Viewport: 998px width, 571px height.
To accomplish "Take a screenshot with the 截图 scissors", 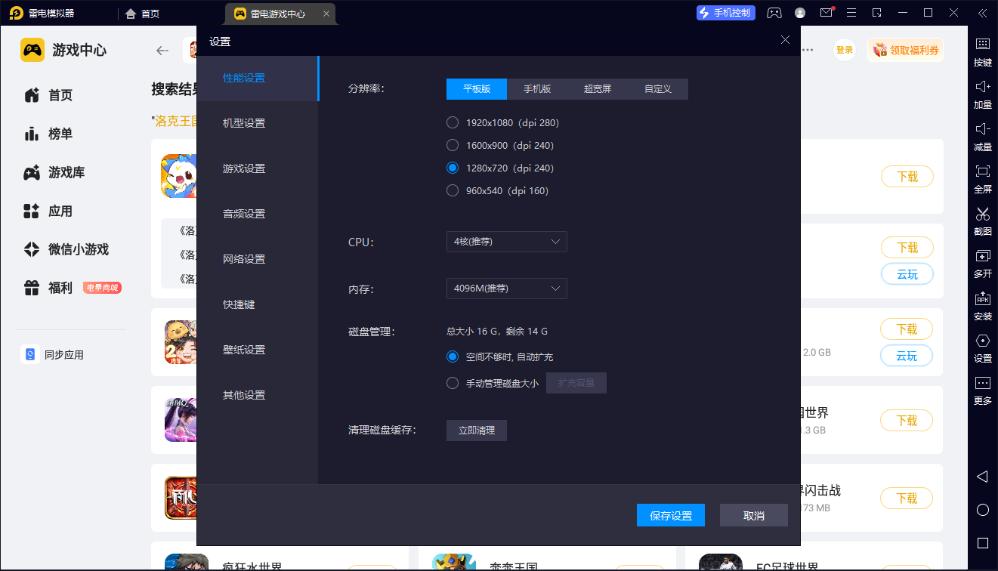I will pyautogui.click(x=982, y=220).
